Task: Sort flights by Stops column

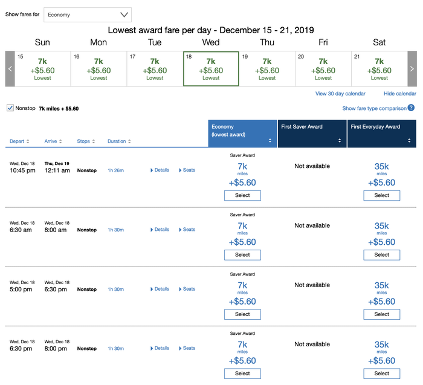Action: [x=86, y=141]
